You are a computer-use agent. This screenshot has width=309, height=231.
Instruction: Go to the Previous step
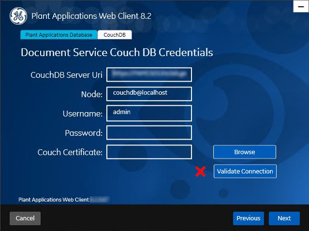pyautogui.click(x=248, y=218)
